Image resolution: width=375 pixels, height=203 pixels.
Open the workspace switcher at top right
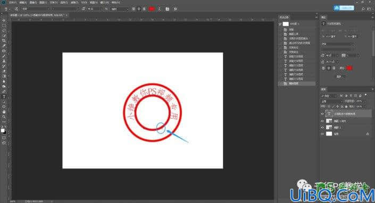[x=369, y=9]
